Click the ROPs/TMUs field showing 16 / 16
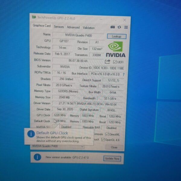Screen dimensions: 181x181 (x=61, y=73)
